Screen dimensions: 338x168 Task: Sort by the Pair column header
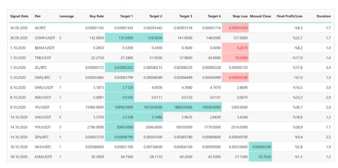(38, 16)
